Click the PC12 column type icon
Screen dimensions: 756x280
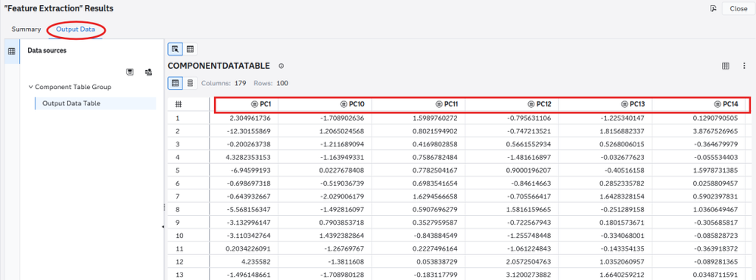pos(531,104)
